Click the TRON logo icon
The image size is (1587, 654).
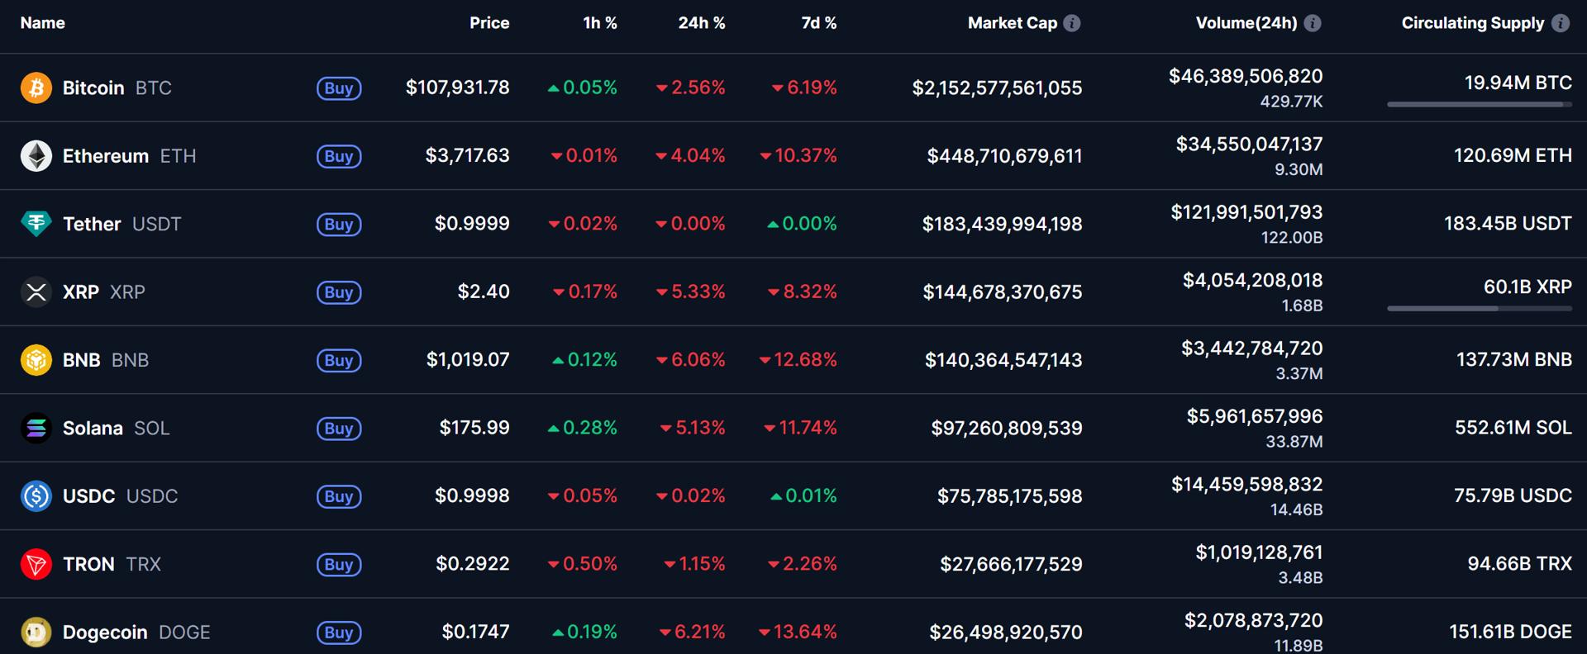36,564
